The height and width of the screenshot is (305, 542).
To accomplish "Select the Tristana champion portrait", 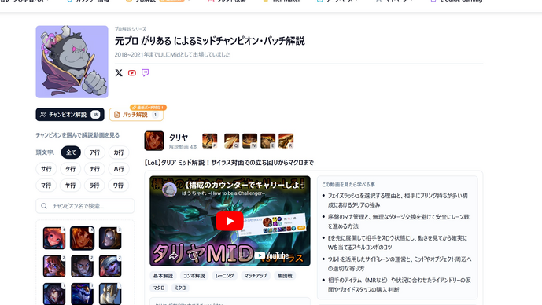I will click(x=110, y=266).
